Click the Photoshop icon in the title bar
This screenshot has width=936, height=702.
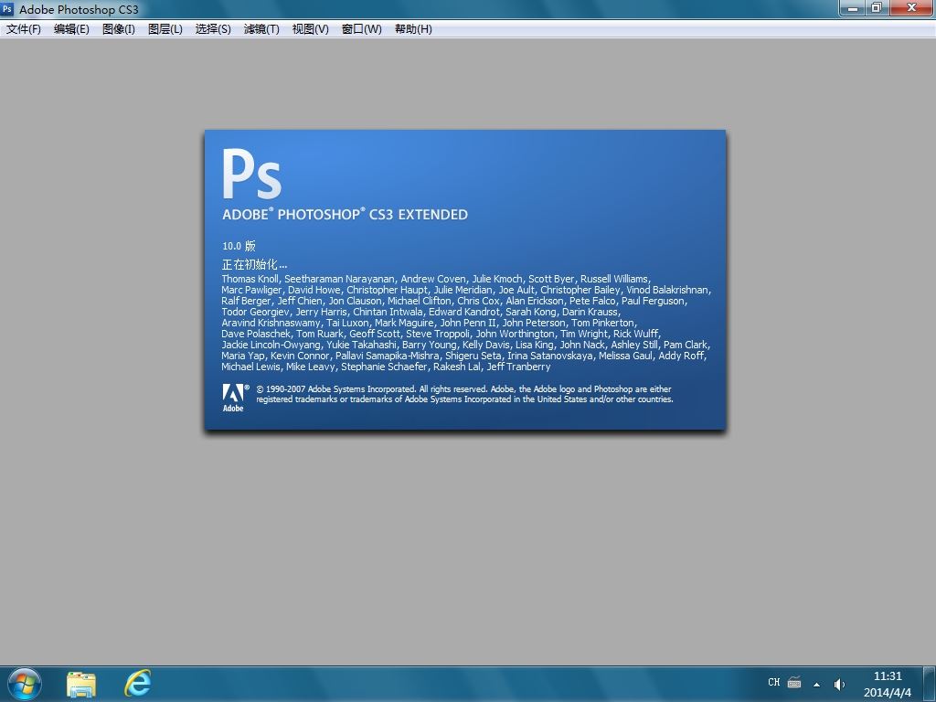pyautogui.click(x=7, y=9)
